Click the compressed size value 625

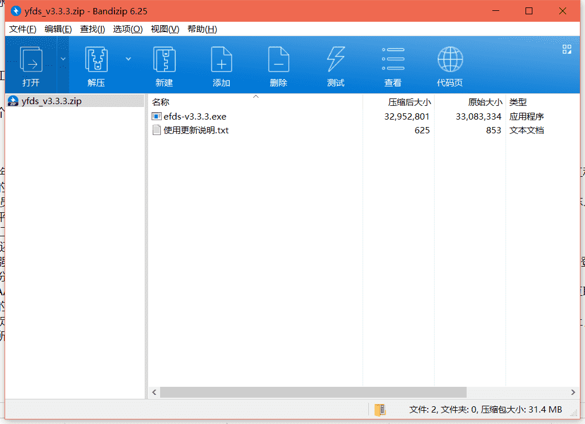tap(422, 130)
